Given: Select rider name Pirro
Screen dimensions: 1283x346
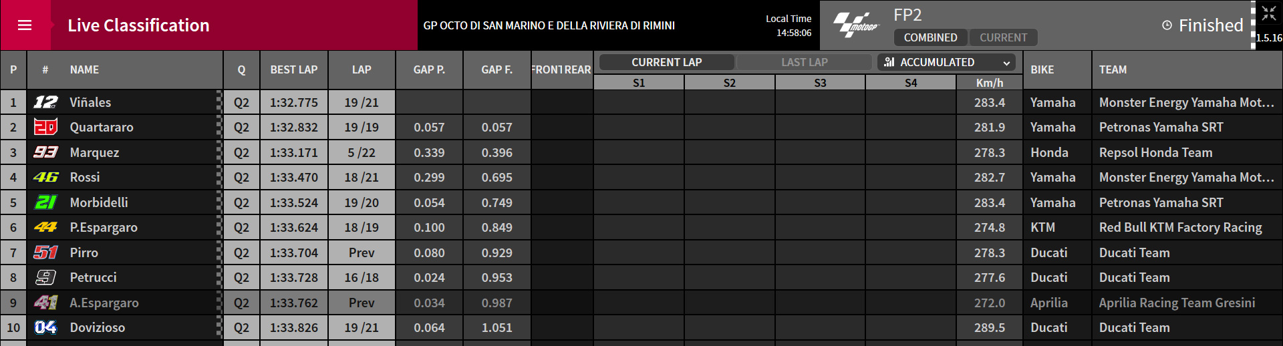Looking at the screenshot, I should (84, 252).
